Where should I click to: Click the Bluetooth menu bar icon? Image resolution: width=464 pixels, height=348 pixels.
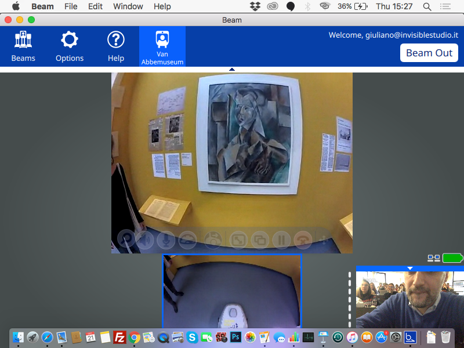point(307,6)
